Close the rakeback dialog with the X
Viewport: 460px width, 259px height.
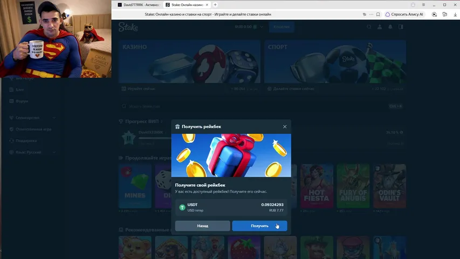pos(285,127)
